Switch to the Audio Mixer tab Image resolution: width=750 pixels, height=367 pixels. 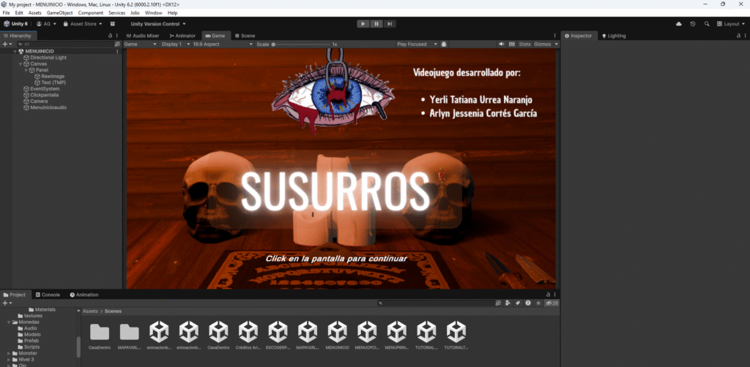tap(143, 36)
